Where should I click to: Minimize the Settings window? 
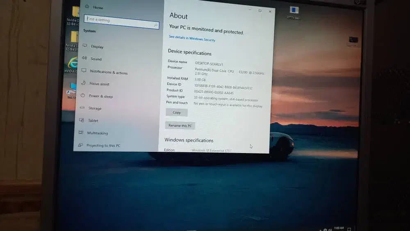250,10
